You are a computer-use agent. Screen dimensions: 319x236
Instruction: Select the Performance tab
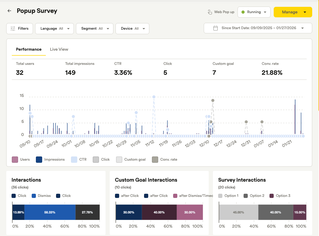tap(29, 49)
